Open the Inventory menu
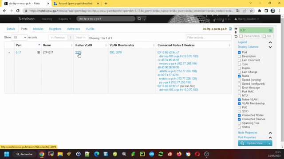This screenshot has height=159, width=284. coord(47,19)
